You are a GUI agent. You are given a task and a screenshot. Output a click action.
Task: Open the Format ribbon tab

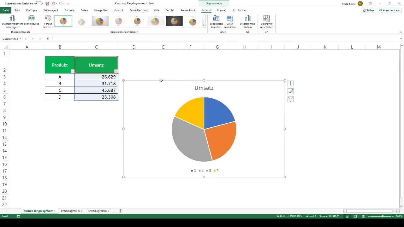221,10
